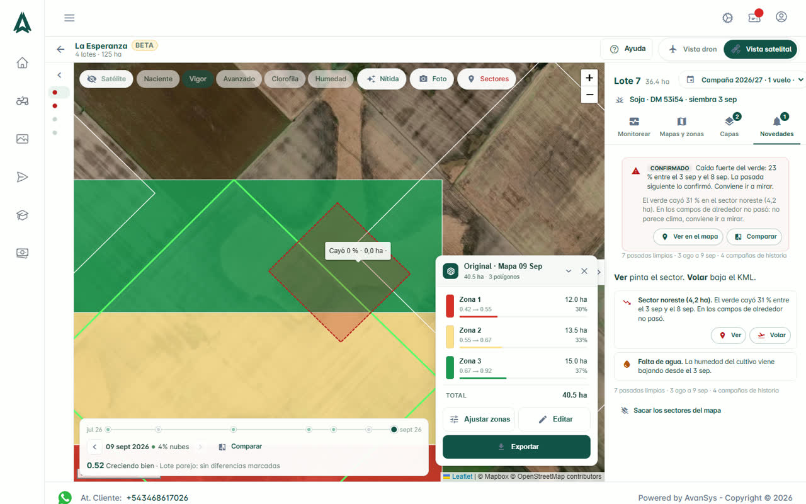Screen dimensions: 806x504
Task: Go back from La Esperanza
Action: (60, 49)
